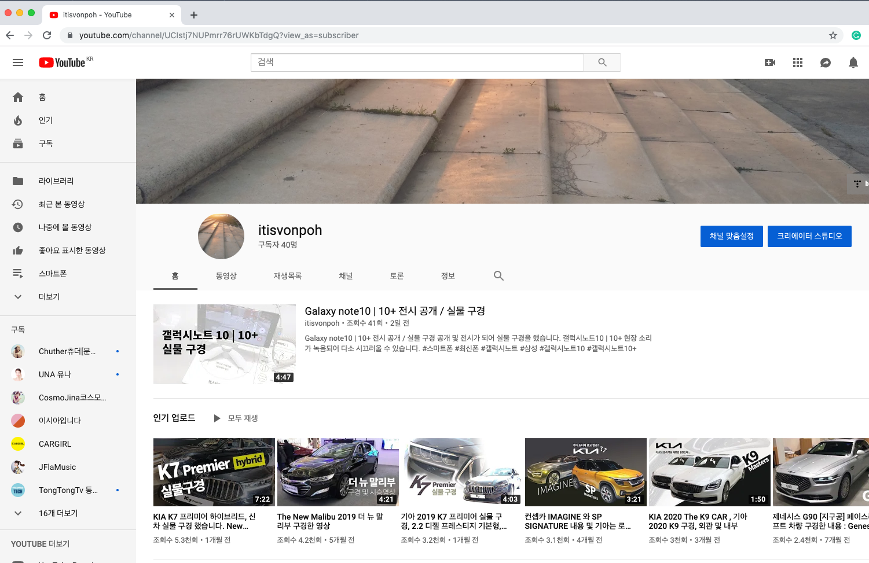The image size is (869, 563).
Task: Switch to the 채널 tab
Action: 346,276
